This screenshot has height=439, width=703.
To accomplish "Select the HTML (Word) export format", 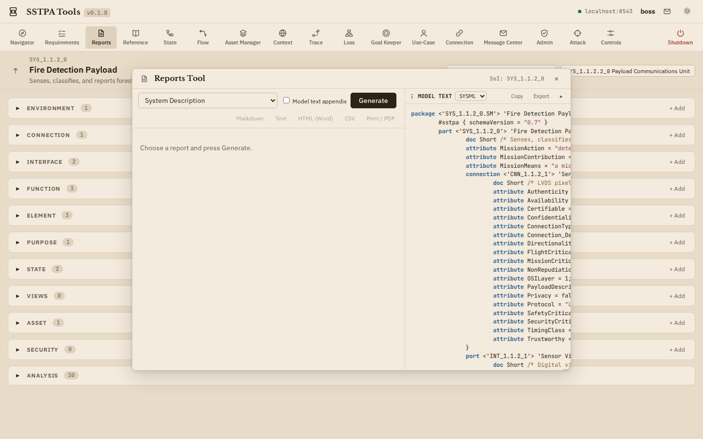I will [315, 119].
